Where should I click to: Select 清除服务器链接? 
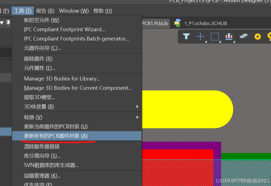[x=77, y=147]
